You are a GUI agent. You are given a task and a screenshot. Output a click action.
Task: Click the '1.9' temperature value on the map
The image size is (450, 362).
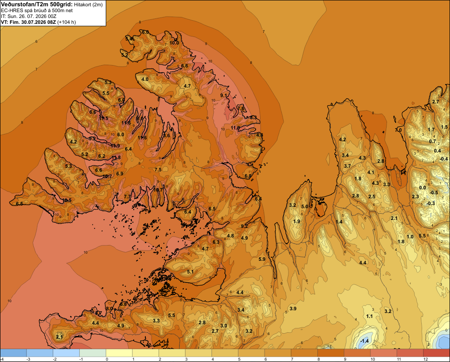click(297, 221)
